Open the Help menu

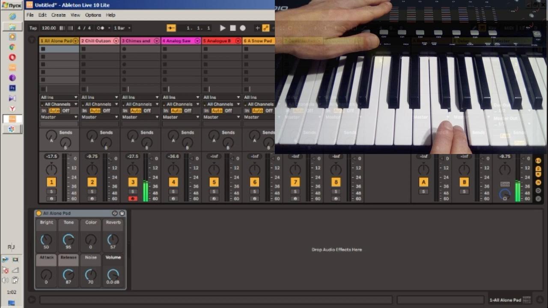pyautogui.click(x=110, y=15)
